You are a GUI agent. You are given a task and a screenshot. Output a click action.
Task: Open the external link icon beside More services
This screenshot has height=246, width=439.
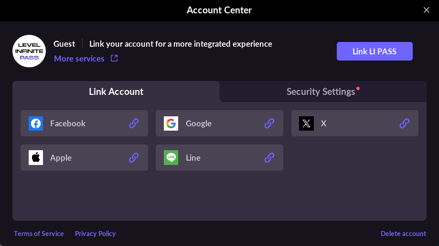point(114,59)
